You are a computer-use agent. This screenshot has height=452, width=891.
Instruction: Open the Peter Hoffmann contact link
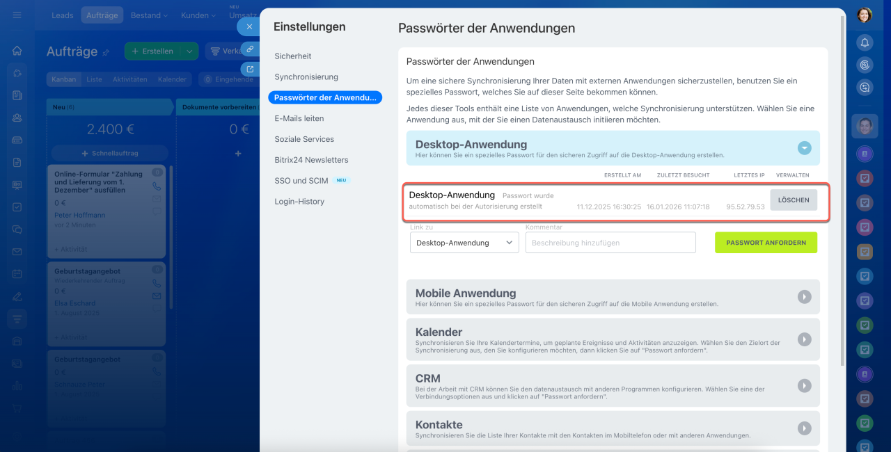80,215
